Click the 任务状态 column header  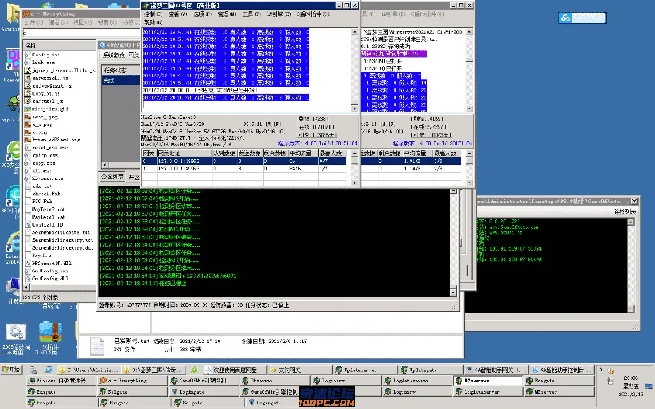coord(121,70)
